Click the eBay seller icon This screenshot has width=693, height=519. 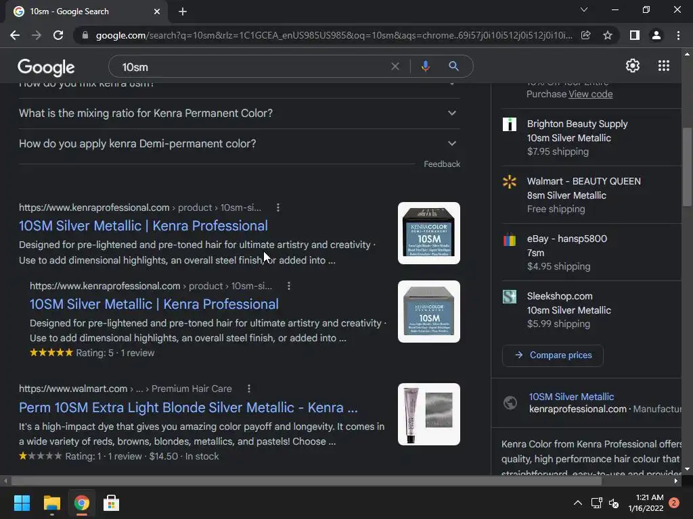(x=510, y=239)
